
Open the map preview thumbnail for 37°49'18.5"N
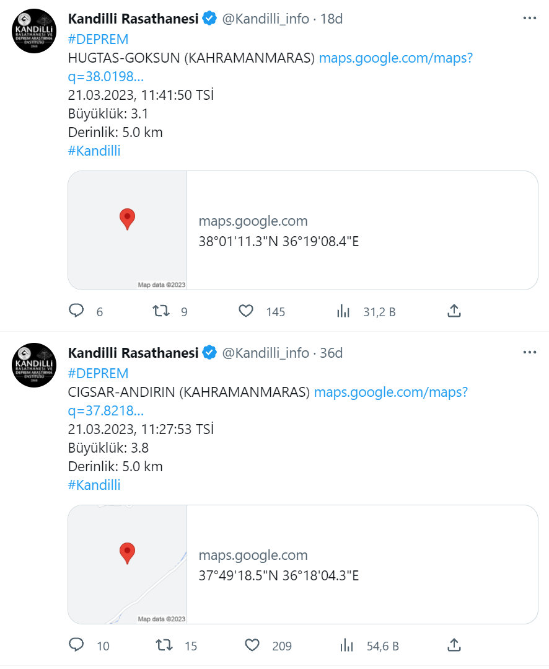tap(128, 564)
